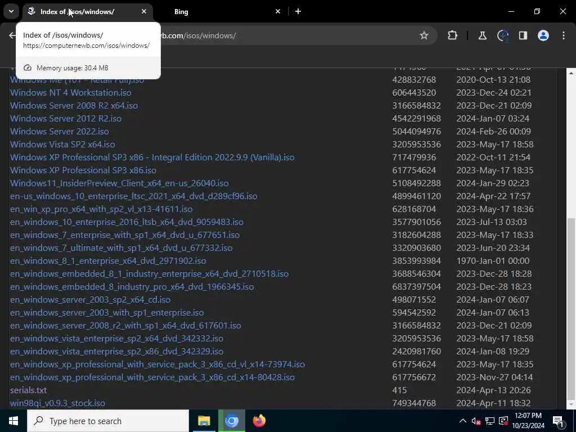Bookmark this page with the star icon

tap(424, 35)
